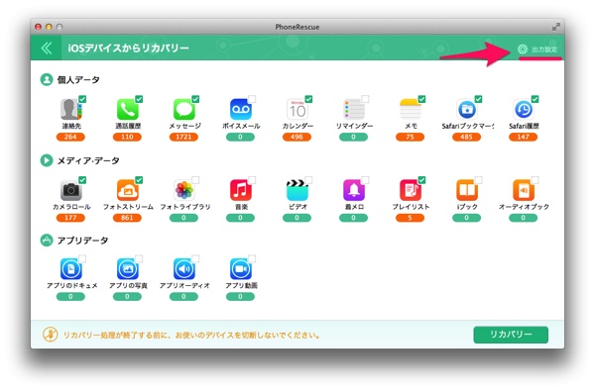595x391 pixels.
Task: Select the Voicemail (ボイスメール) icon
Action: click(x=240, y=110)
